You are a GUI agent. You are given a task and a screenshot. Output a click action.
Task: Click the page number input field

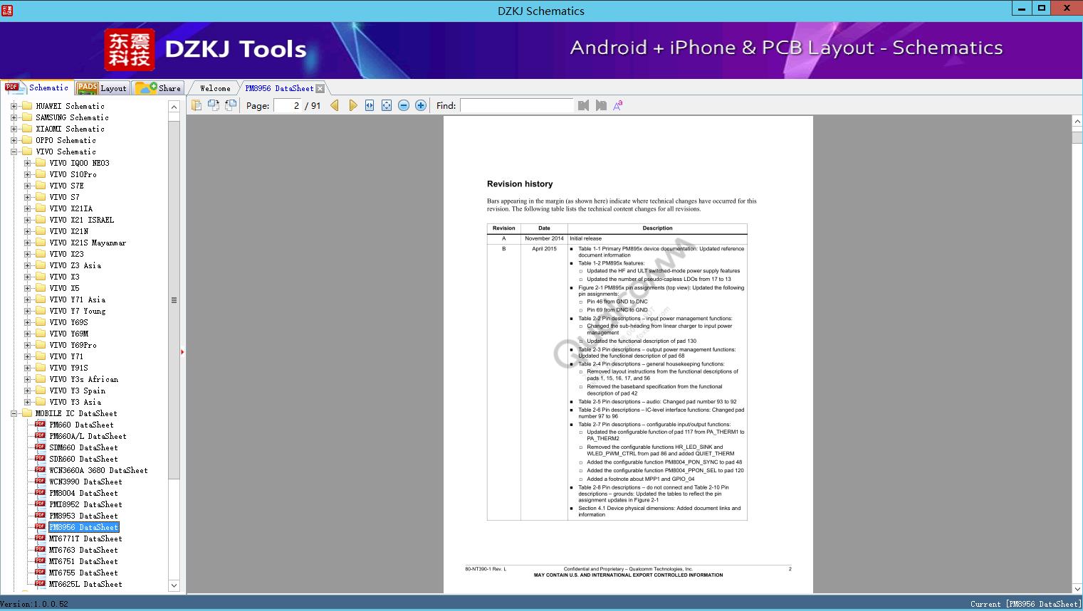click(x=287, y=105)
